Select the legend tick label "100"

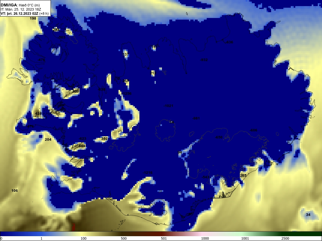(x=83, y=238)
